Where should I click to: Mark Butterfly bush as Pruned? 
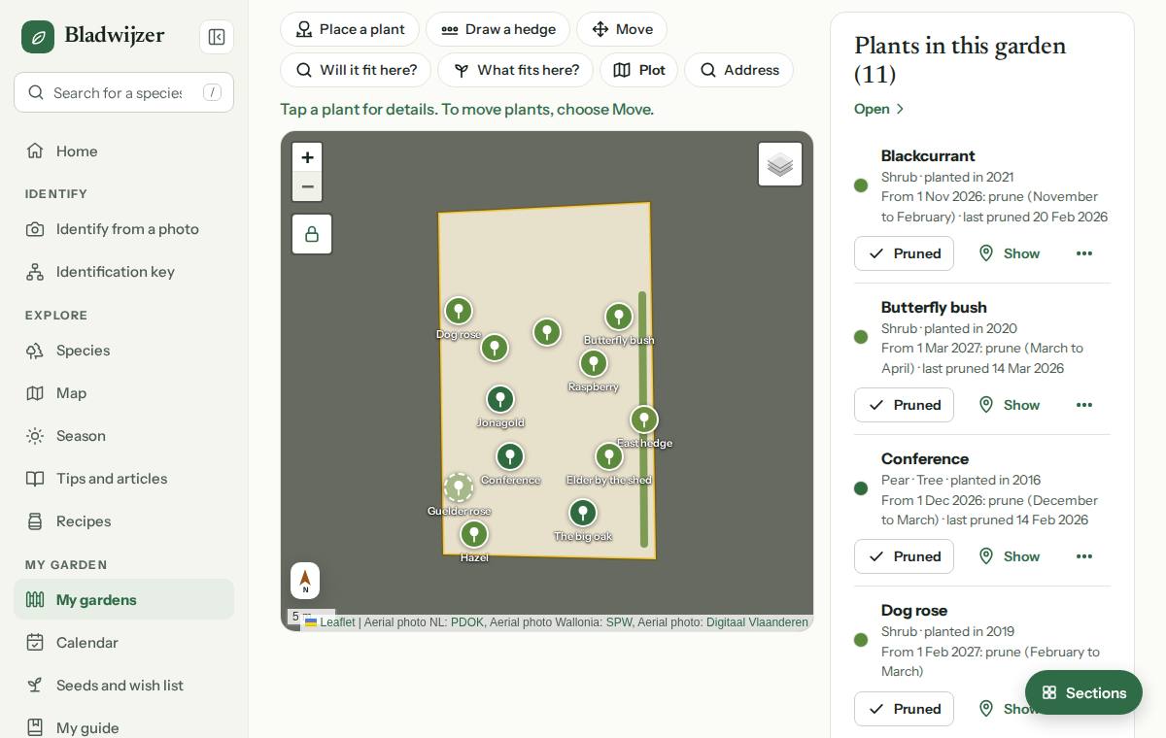(x=904, y=405)
